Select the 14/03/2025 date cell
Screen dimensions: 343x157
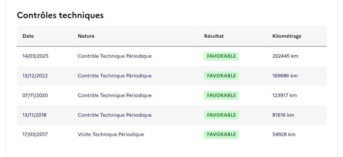tap(35, 56)
